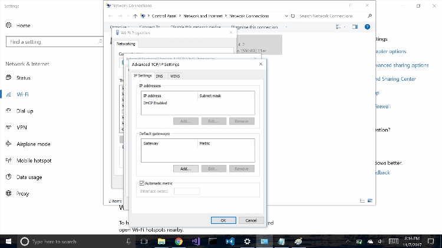
Task: Click the change view icon in toolbar
Action: (338, 27)
